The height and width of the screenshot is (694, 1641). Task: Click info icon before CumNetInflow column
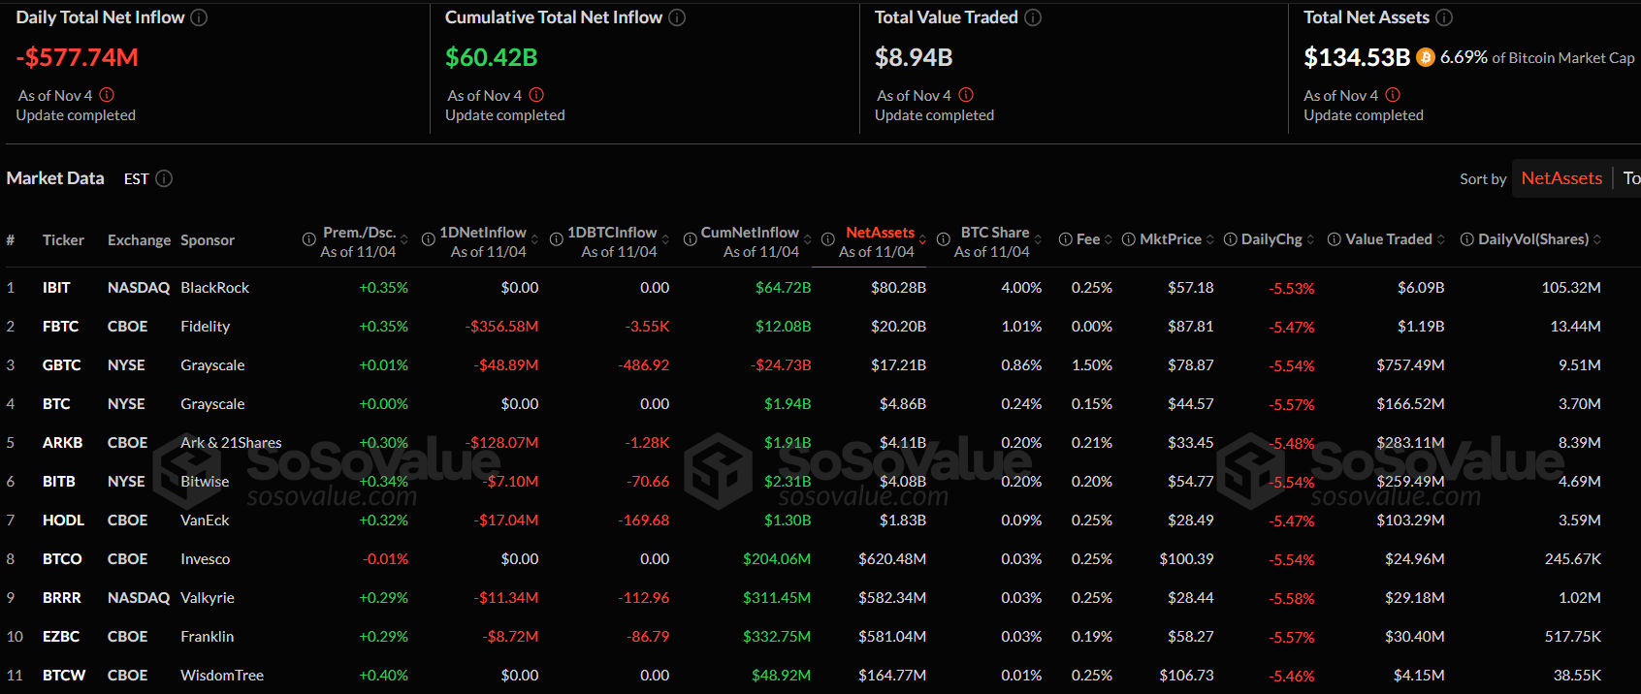[690, 239]
